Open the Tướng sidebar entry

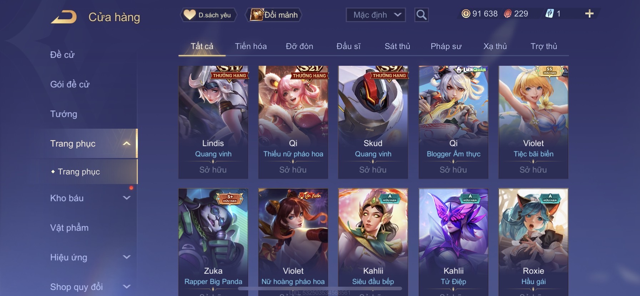(64, 114)
